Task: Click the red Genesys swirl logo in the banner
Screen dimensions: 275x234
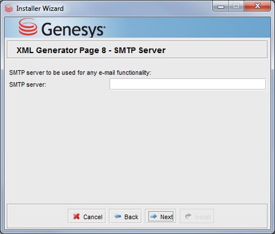Action: (x=28, y=27)
